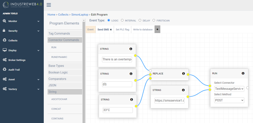Go to Collects breadcrumb link
Screen dimensions: 253x123
[x=63, y=15]
